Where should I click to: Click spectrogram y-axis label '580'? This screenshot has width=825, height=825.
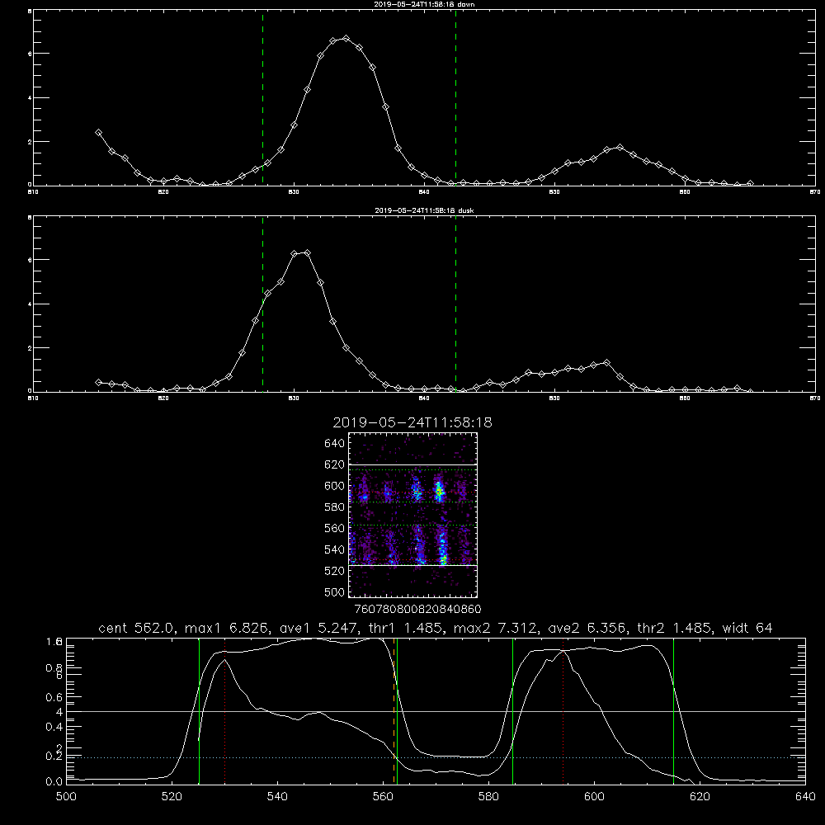(x=335, y=507)
